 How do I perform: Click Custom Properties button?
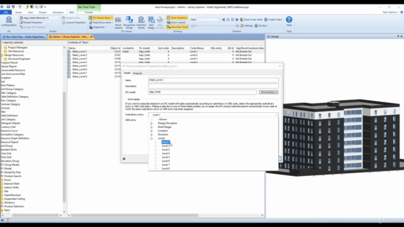click(74, 23)
